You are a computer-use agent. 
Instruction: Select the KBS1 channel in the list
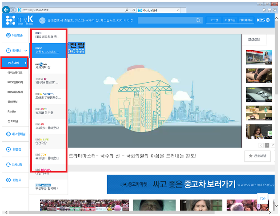pos(48,35)
